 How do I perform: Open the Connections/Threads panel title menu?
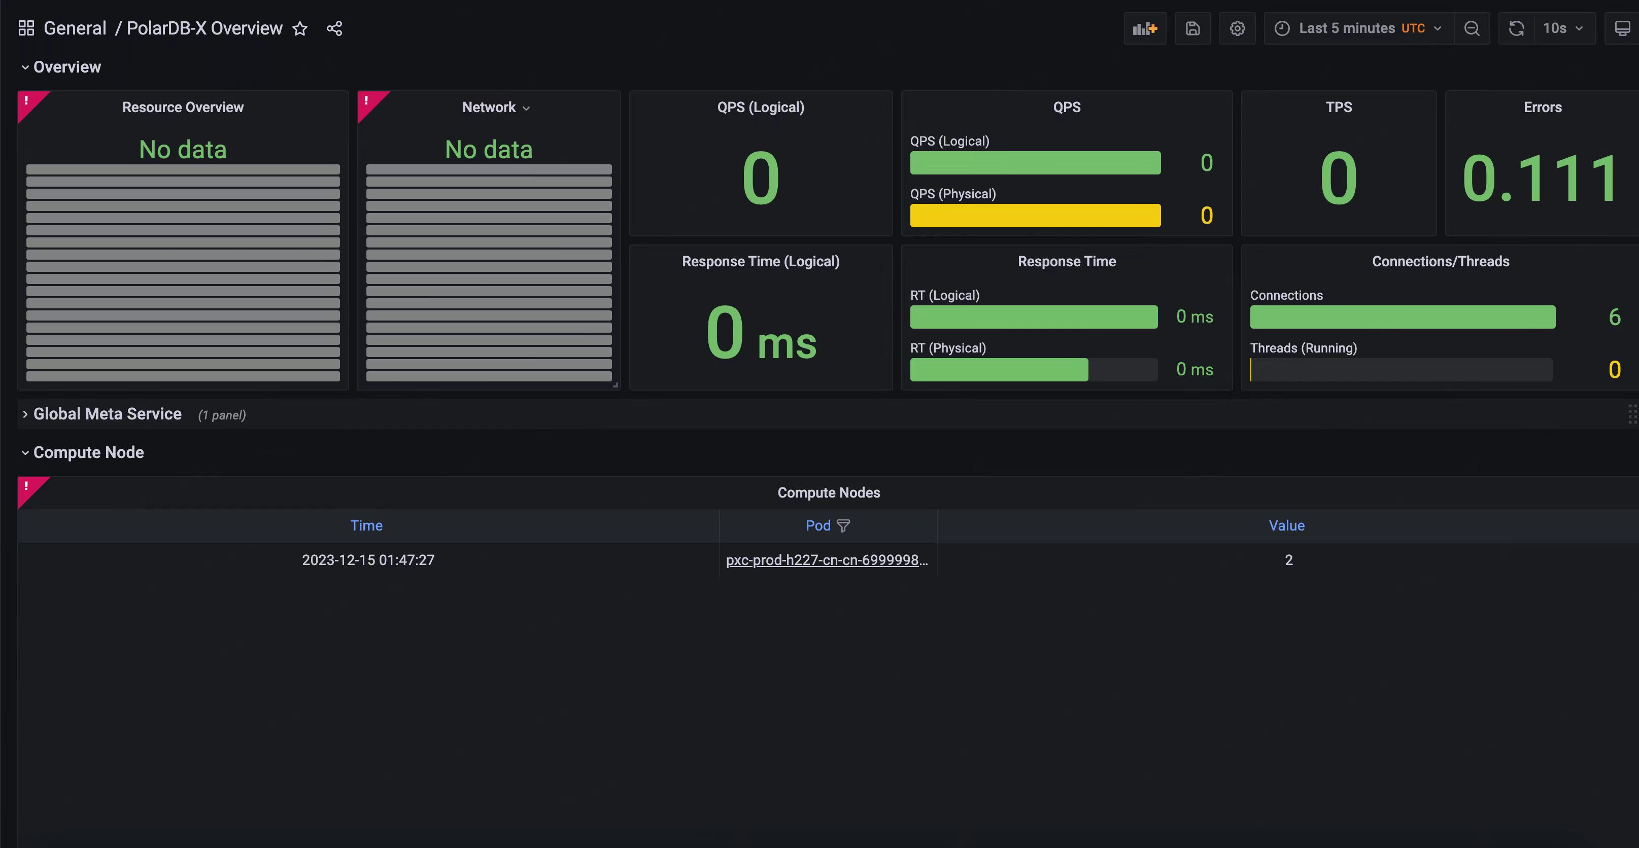click(x=1441, y=262)
